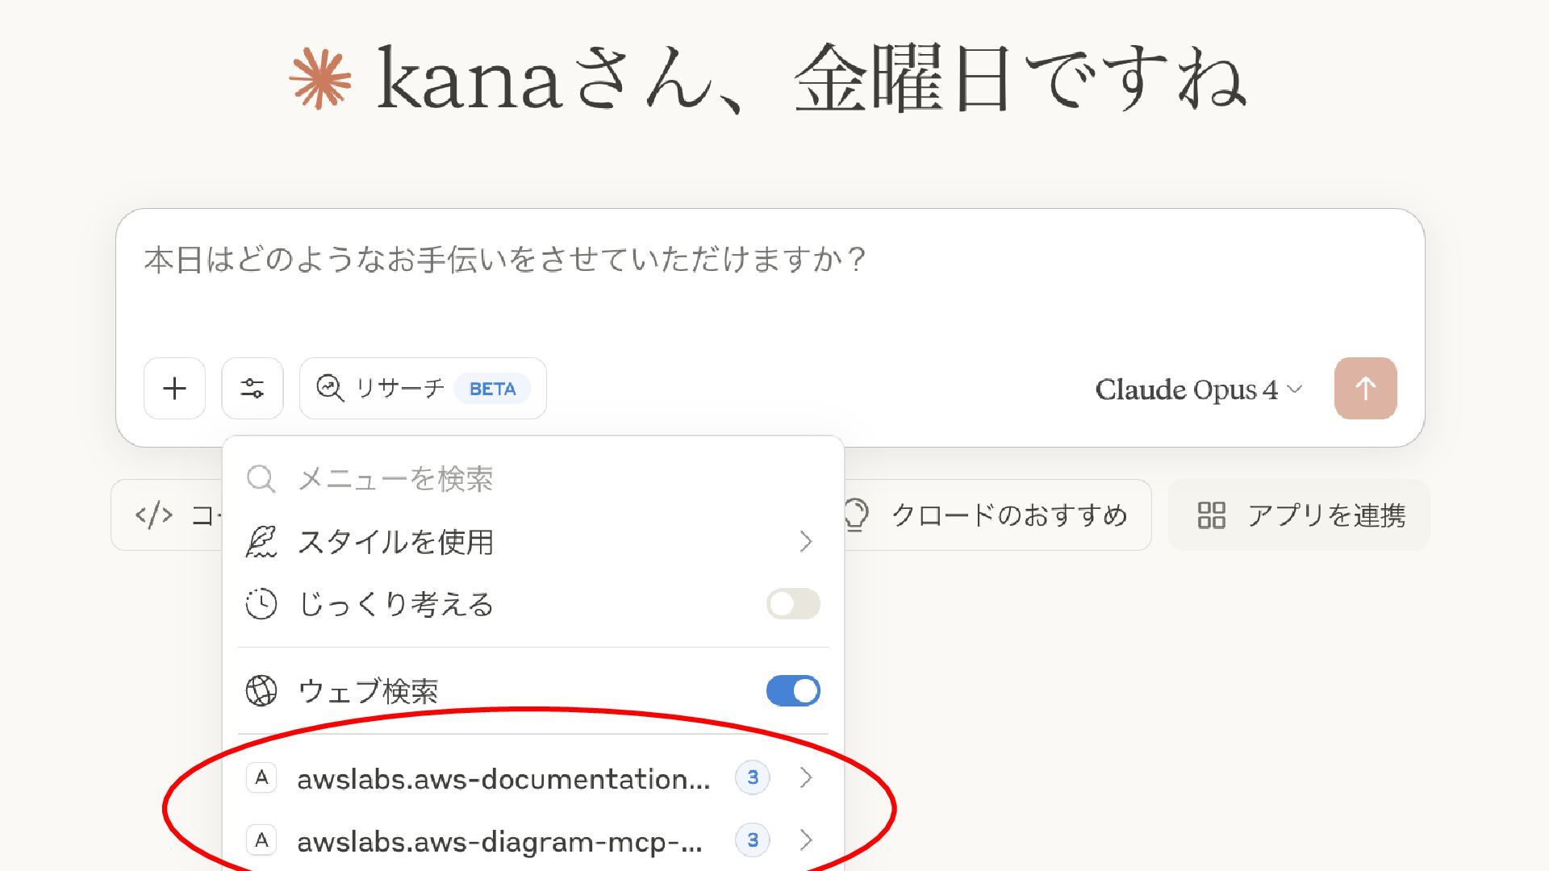Disable the ウェブ検索 toggle

pyautogui.click(x=793, y=691)
